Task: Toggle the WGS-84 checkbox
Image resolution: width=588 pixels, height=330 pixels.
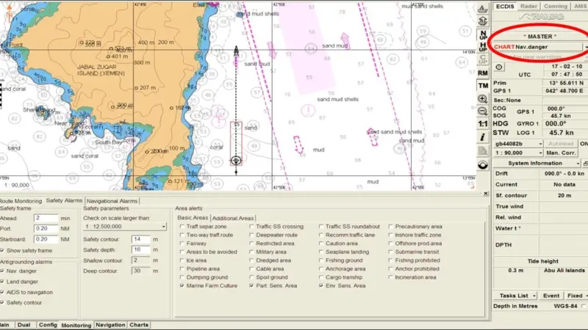Action: click(583, 306)
